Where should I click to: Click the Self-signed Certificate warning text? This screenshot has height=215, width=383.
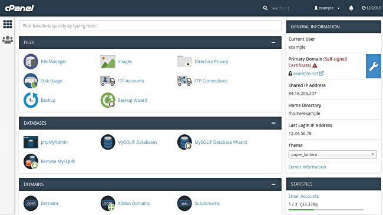[x=318, y=62]
